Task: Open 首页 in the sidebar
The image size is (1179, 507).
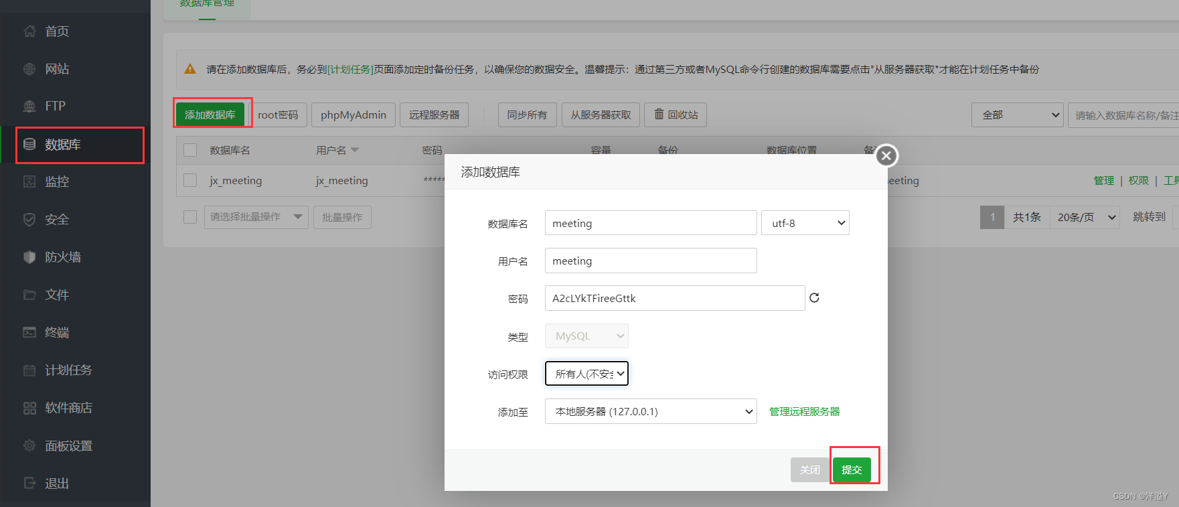Action: pos(57,31)
